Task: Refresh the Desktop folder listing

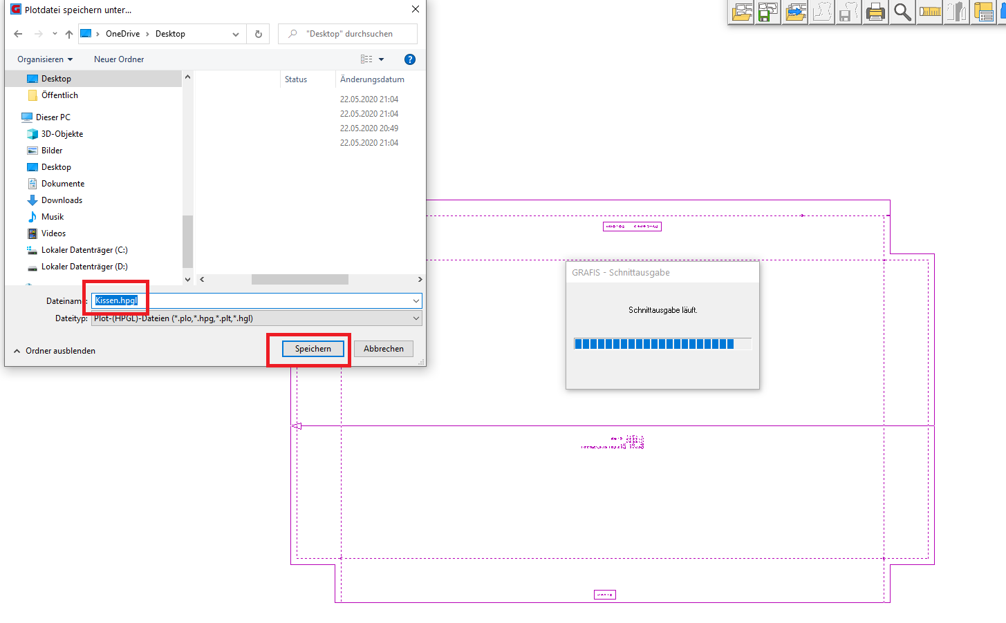Action: (259, 34)
